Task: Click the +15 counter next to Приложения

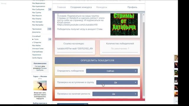Action: tap(49, 29)
